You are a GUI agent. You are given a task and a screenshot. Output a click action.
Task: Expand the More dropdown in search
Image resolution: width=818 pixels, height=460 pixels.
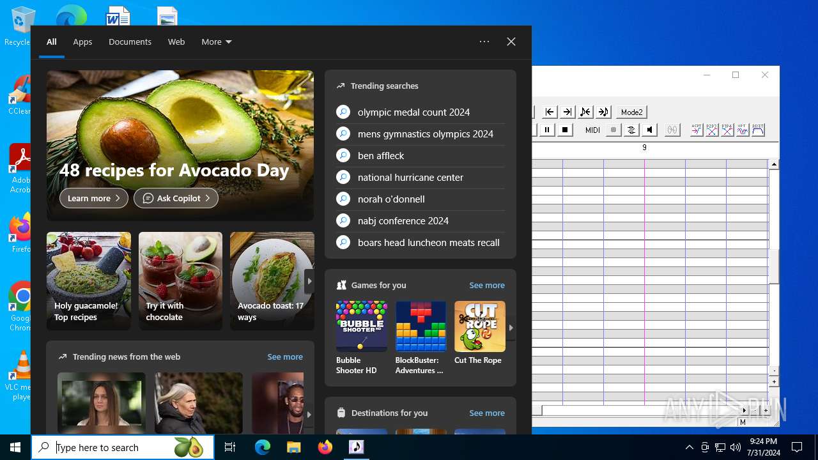pyautogui.click(x=217, y=42)
